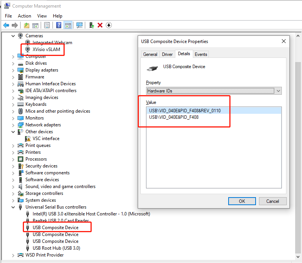Select the Details tab
302x263 pixels.
tap(184, 54)
